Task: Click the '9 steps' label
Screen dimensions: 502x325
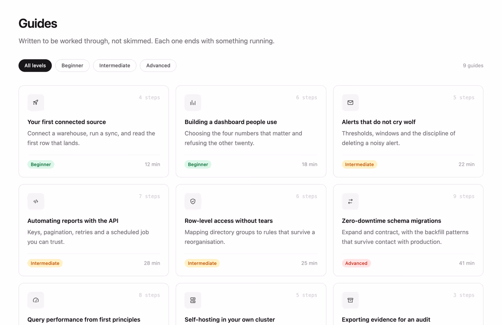Action: point(464,196)
